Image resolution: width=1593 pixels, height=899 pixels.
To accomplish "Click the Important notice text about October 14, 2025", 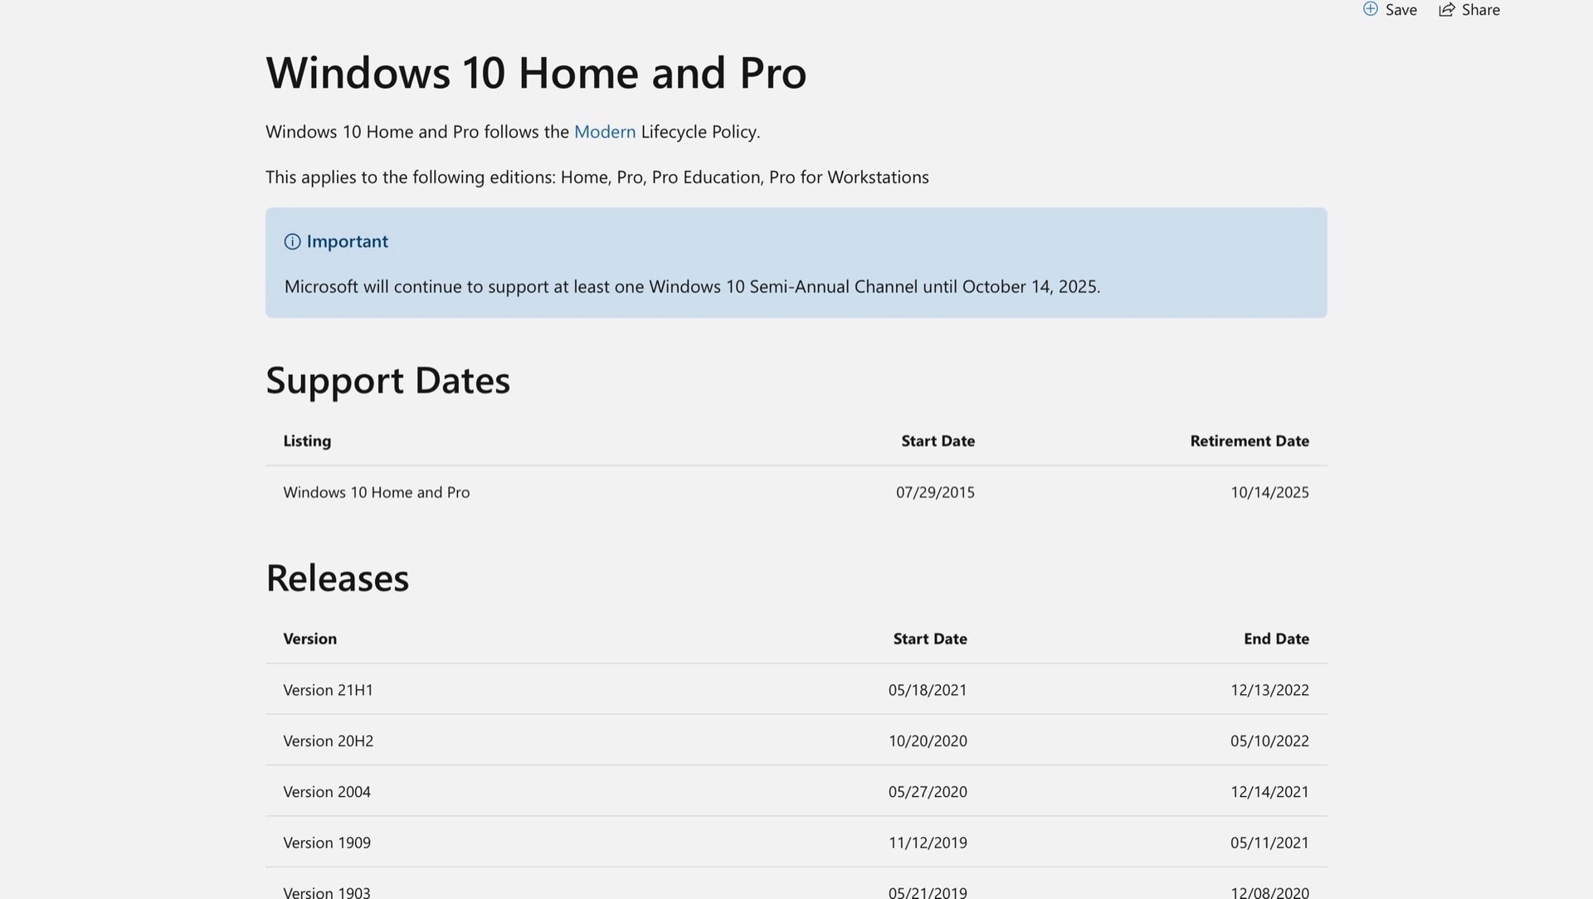I will pos(691,287).
